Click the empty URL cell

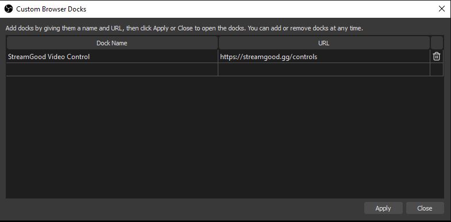pyautogui.click(x=324, y=69)
